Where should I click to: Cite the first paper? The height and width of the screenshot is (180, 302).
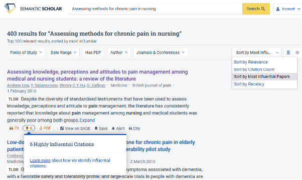[134, 128]
